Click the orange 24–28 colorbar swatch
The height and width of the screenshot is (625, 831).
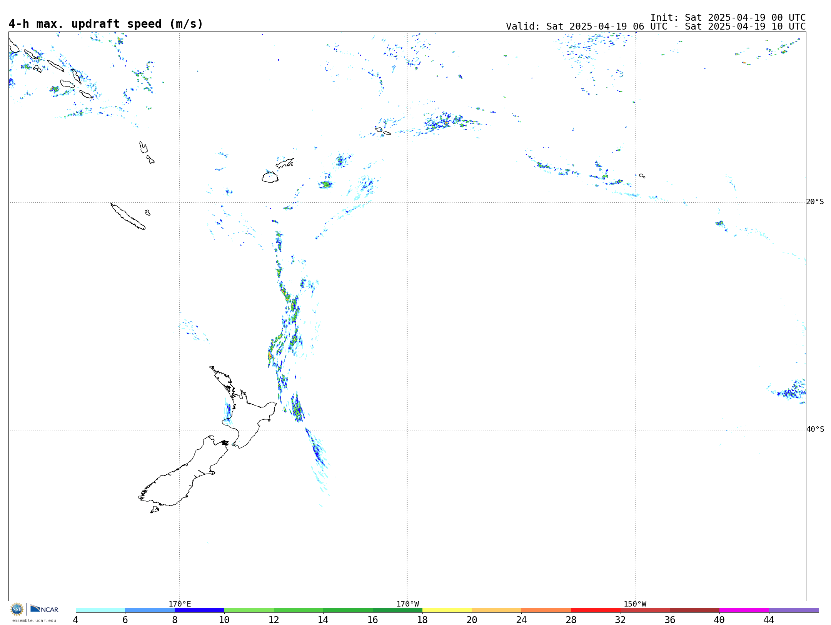click(546, 610)
